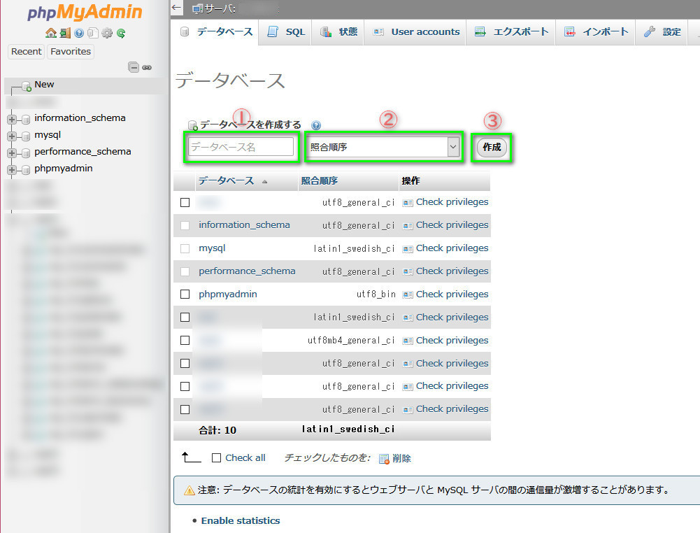Expand the mysql database tree node
Image resolution: width=700 pixels, height=533 pixels.
pyautogui.click(x=12, y=136)
